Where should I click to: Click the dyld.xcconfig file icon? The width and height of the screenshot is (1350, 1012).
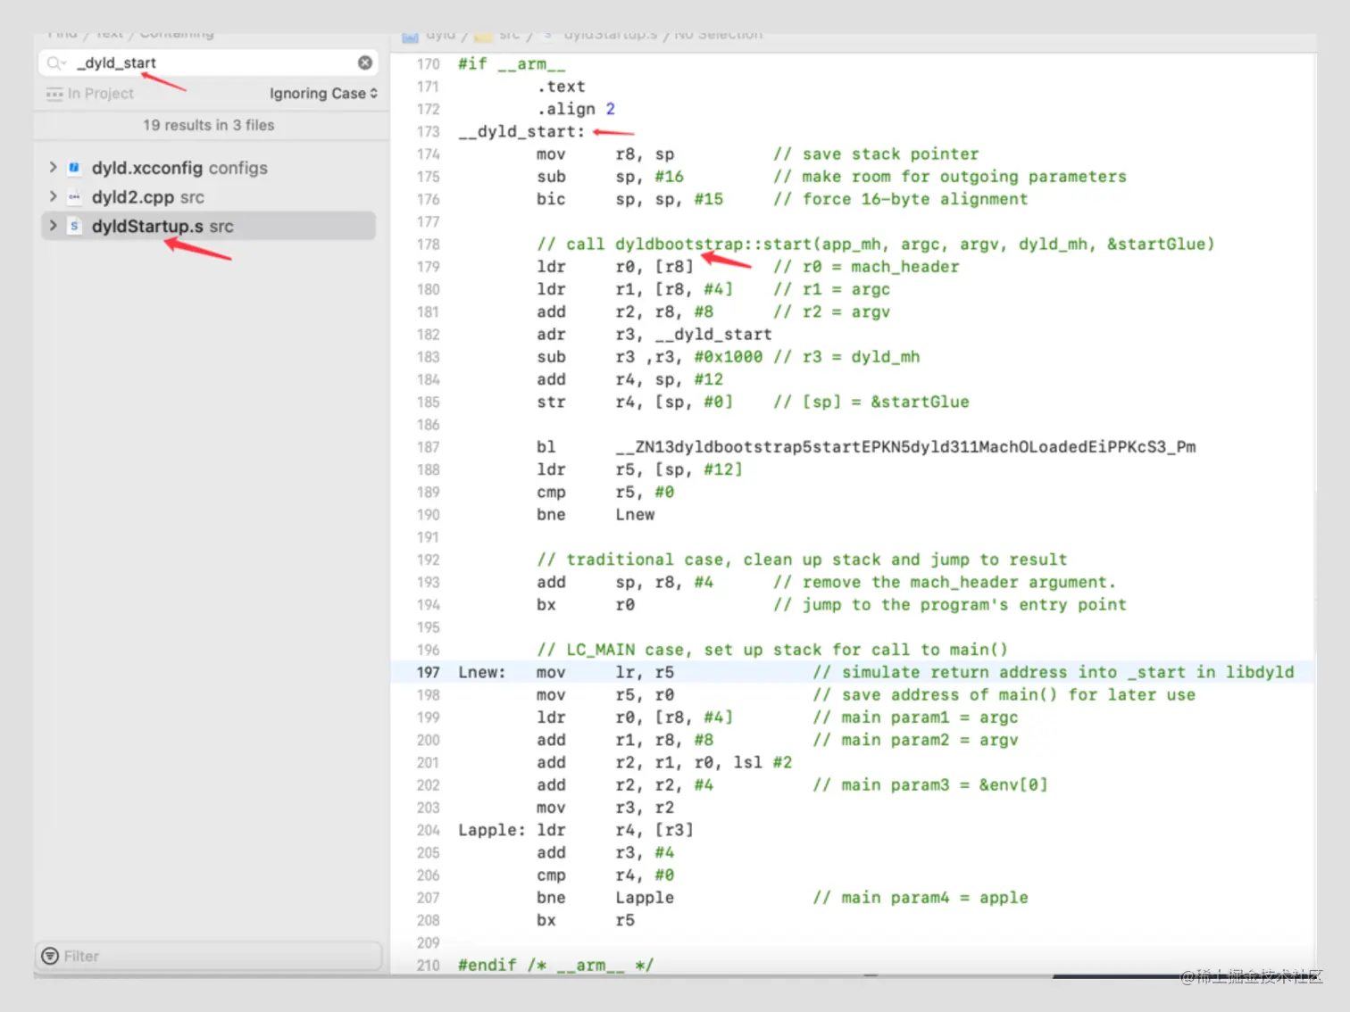[x=74, y=168]
